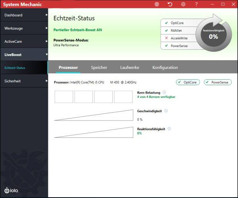
Task: Click the AcceleWrite disabled status row
Action: pyautogui.click(x=179, y=38)
